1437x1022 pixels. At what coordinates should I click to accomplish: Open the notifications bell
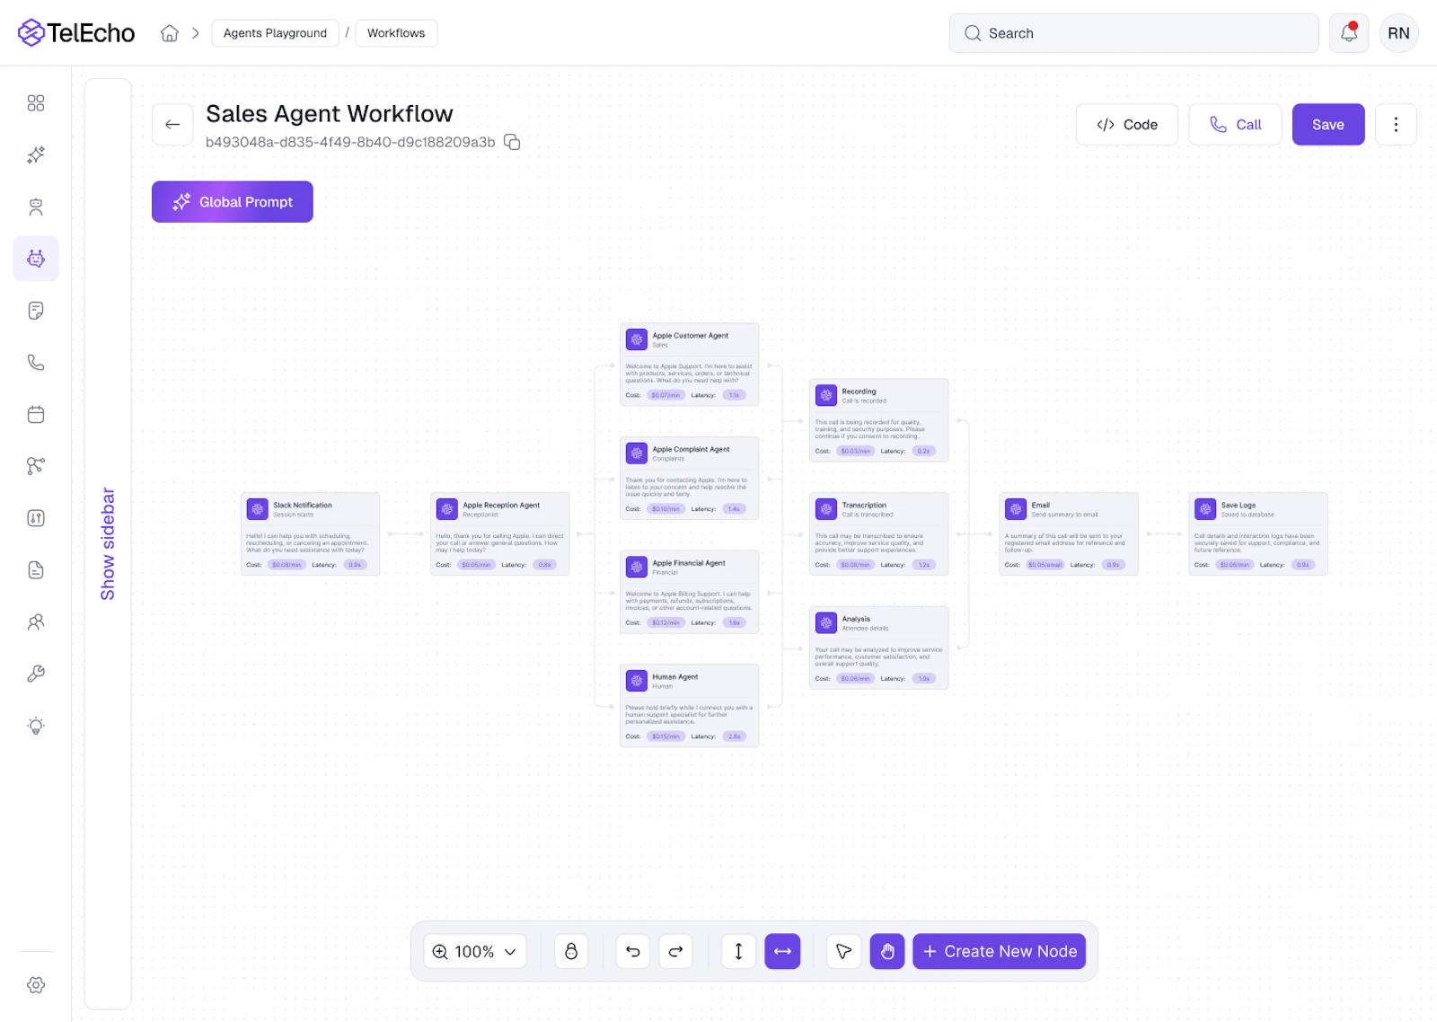(1349, 33)
